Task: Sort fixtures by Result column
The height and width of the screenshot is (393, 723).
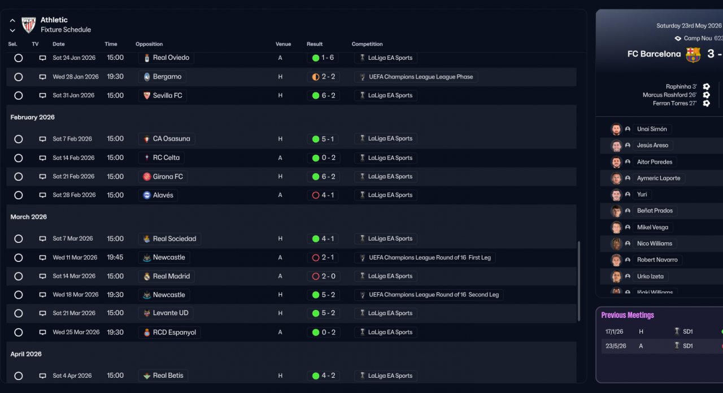Action: (315, 44)
